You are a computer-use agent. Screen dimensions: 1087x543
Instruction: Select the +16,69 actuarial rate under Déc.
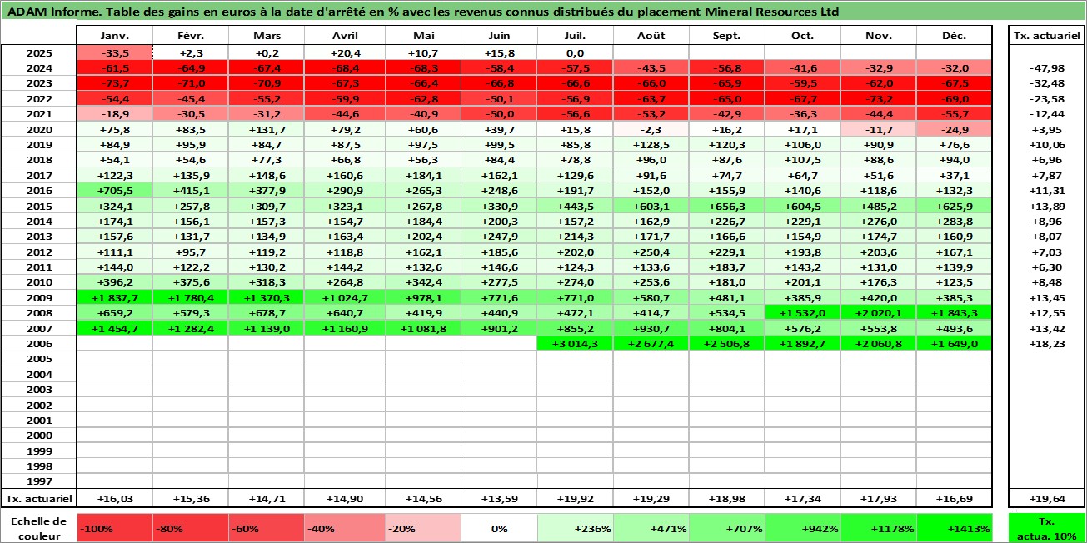955,498
